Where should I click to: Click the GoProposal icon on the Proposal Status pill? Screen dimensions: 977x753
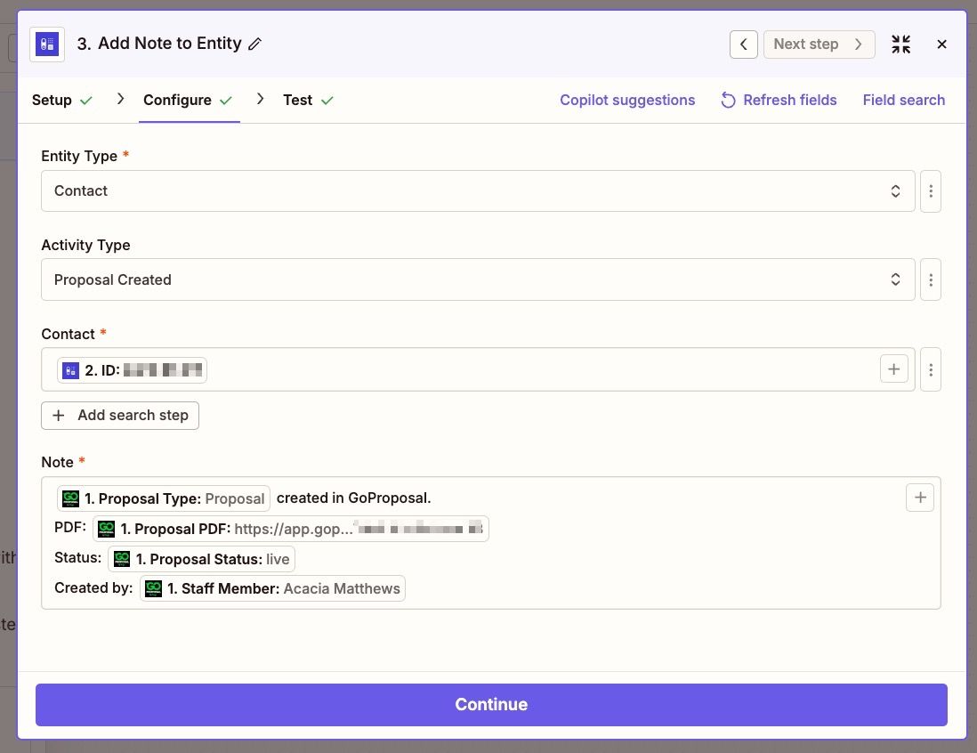[x=122, y=558]
